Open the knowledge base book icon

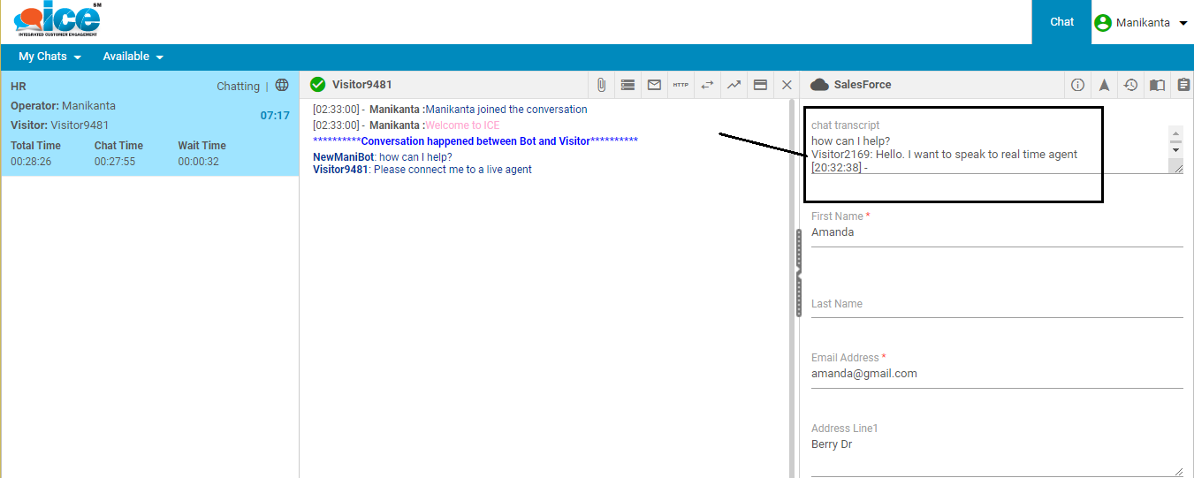pyautogui.click(x=1157, y=85)
